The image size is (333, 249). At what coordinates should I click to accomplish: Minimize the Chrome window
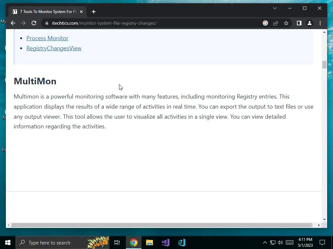tap(290, 8)
